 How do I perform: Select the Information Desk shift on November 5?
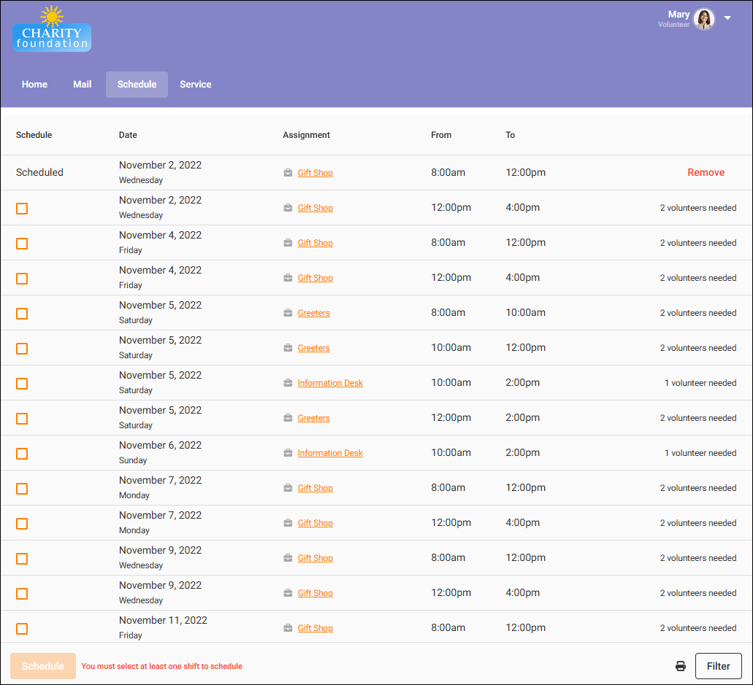point(21,384)
